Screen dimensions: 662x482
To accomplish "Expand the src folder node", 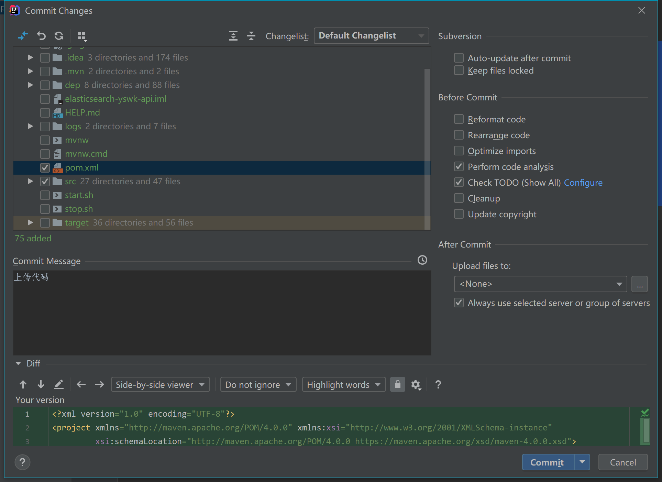I will tap(30, 181).
